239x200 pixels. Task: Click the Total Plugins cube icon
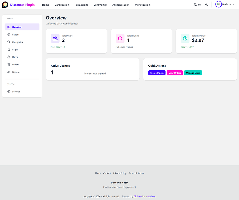[x=120, y=38]
